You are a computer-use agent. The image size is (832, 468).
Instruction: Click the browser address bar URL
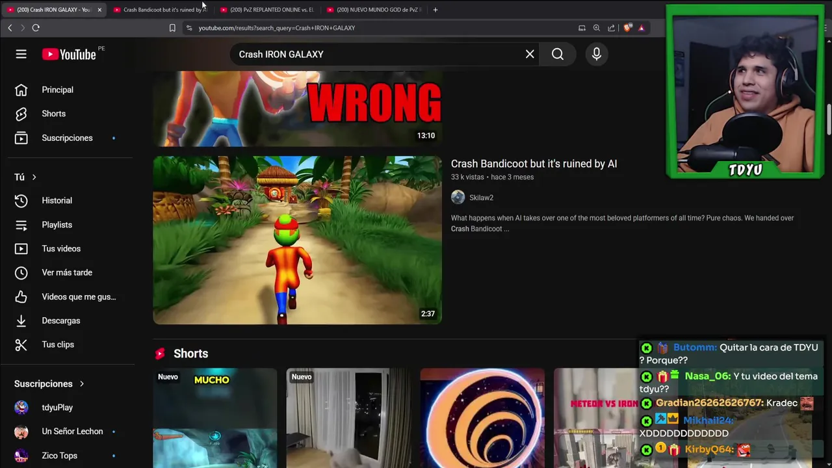click(x=277, y=28)
